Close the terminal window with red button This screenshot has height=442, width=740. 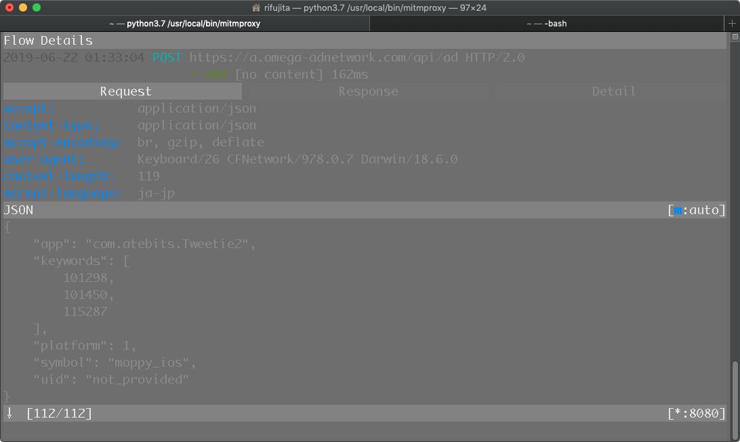(9, 7)
